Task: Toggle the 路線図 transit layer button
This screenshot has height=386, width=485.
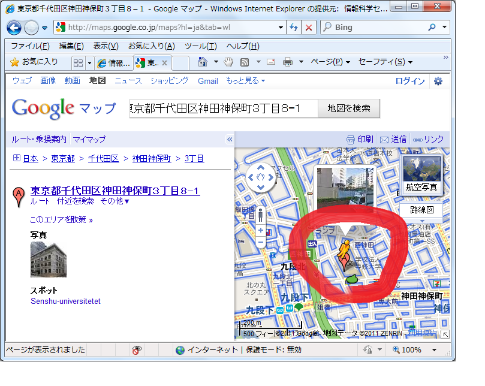Action: point(422,210)
